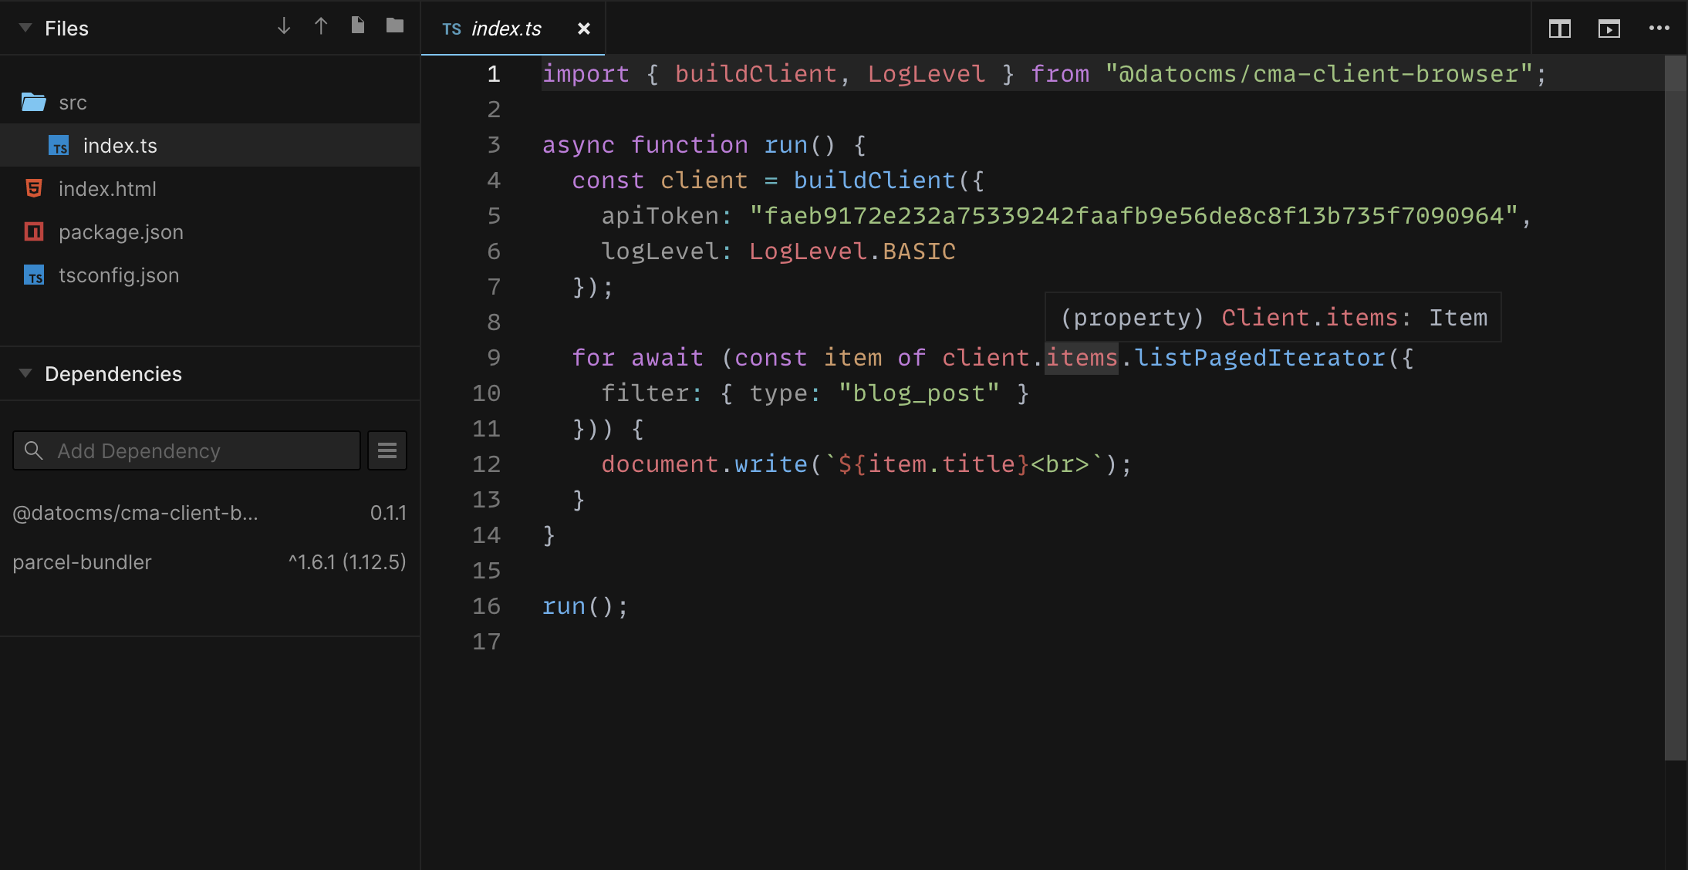Open the src folder
1688x870 pixels.
[73, 102]
